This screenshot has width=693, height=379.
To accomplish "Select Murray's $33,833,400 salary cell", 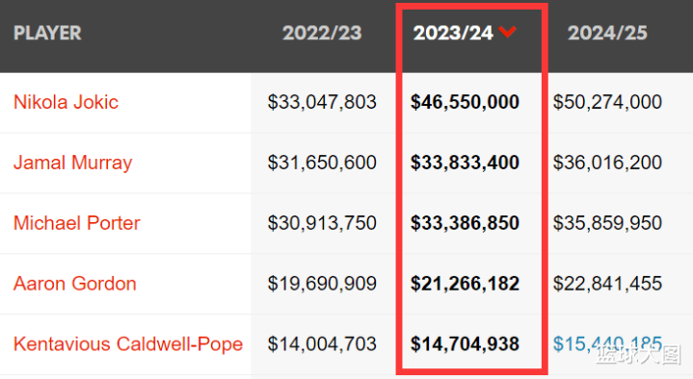I will (x=465, y=163).
